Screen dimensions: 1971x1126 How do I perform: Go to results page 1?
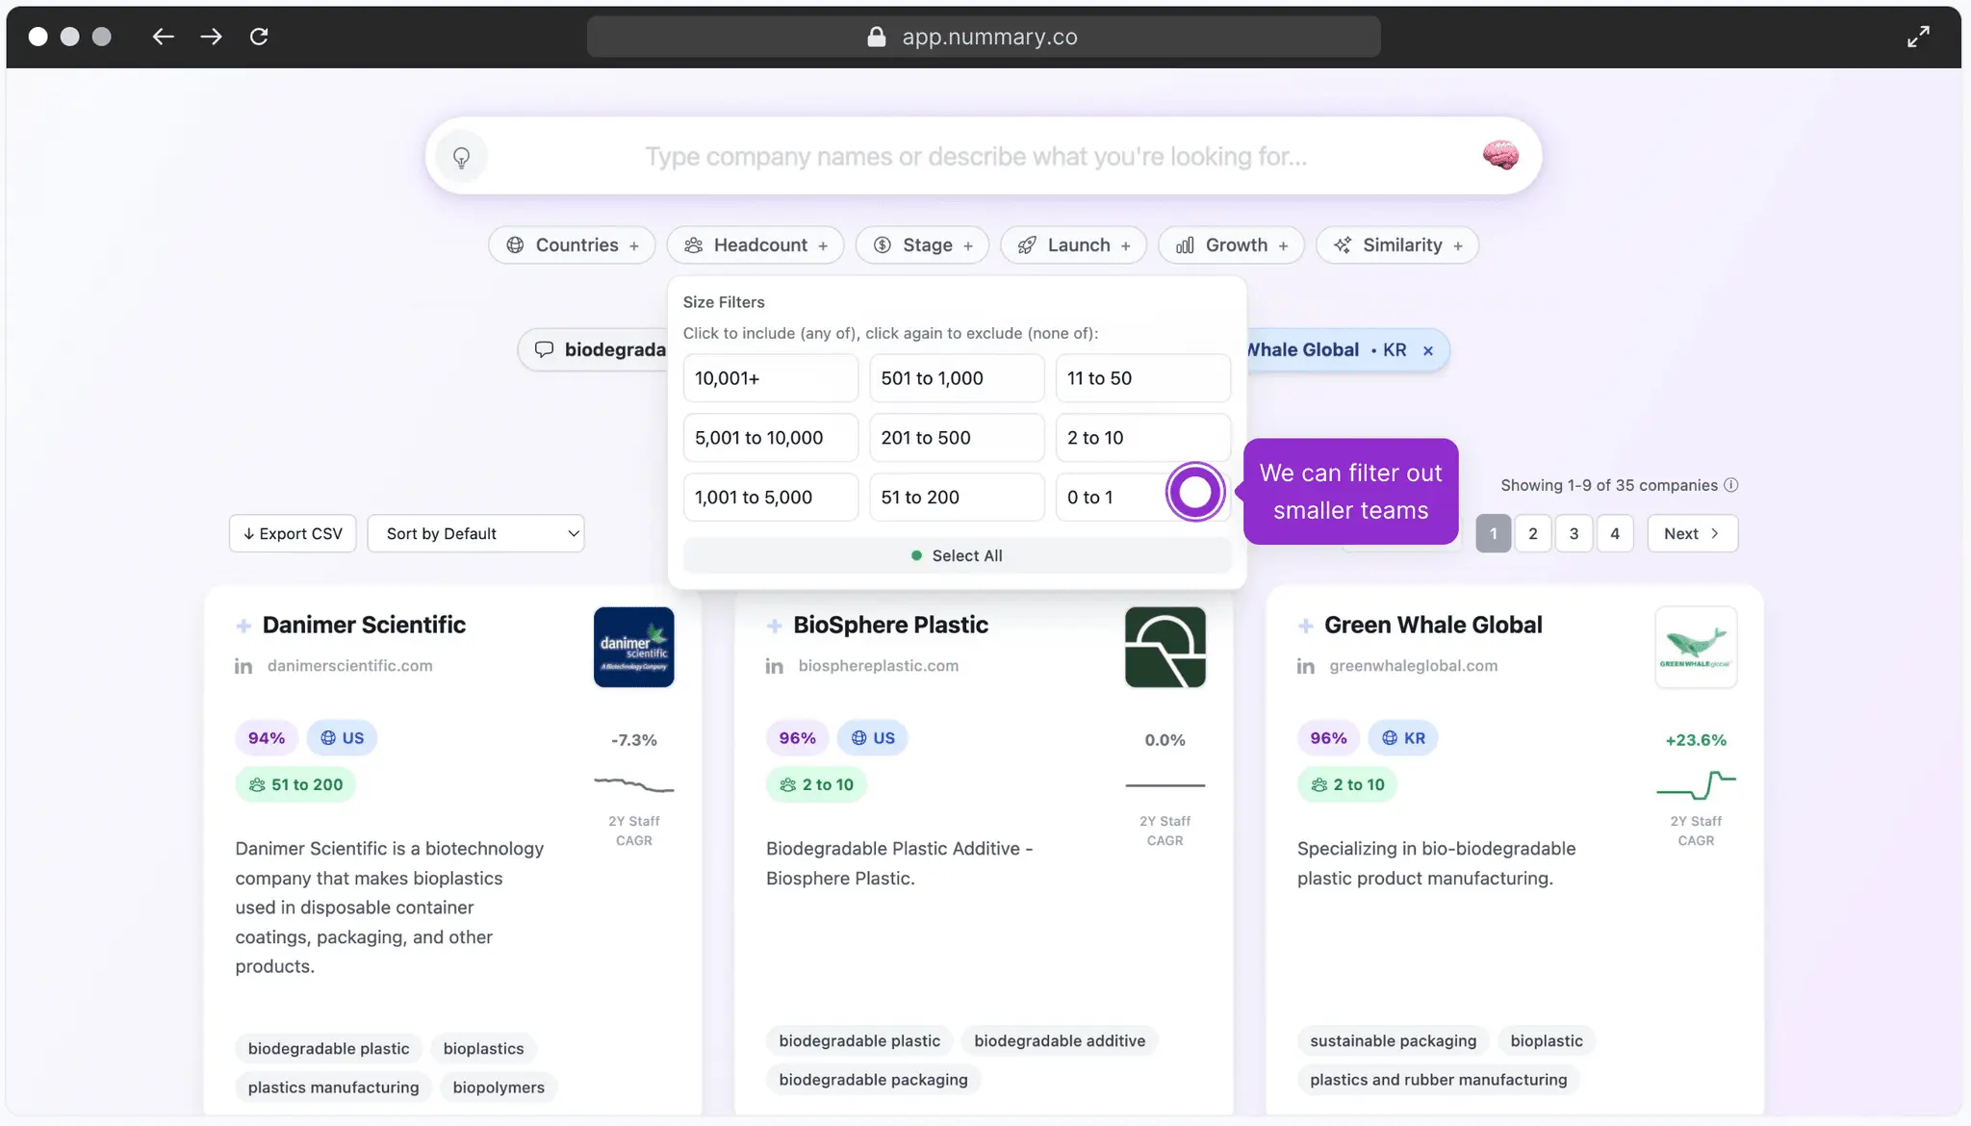pos(1493,533)
